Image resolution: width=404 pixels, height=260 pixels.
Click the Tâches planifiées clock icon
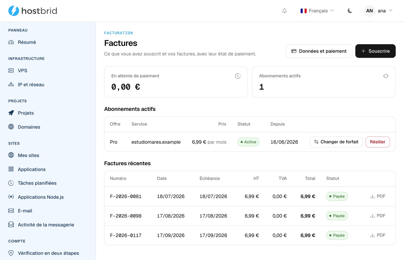click(x=11, y=183)
